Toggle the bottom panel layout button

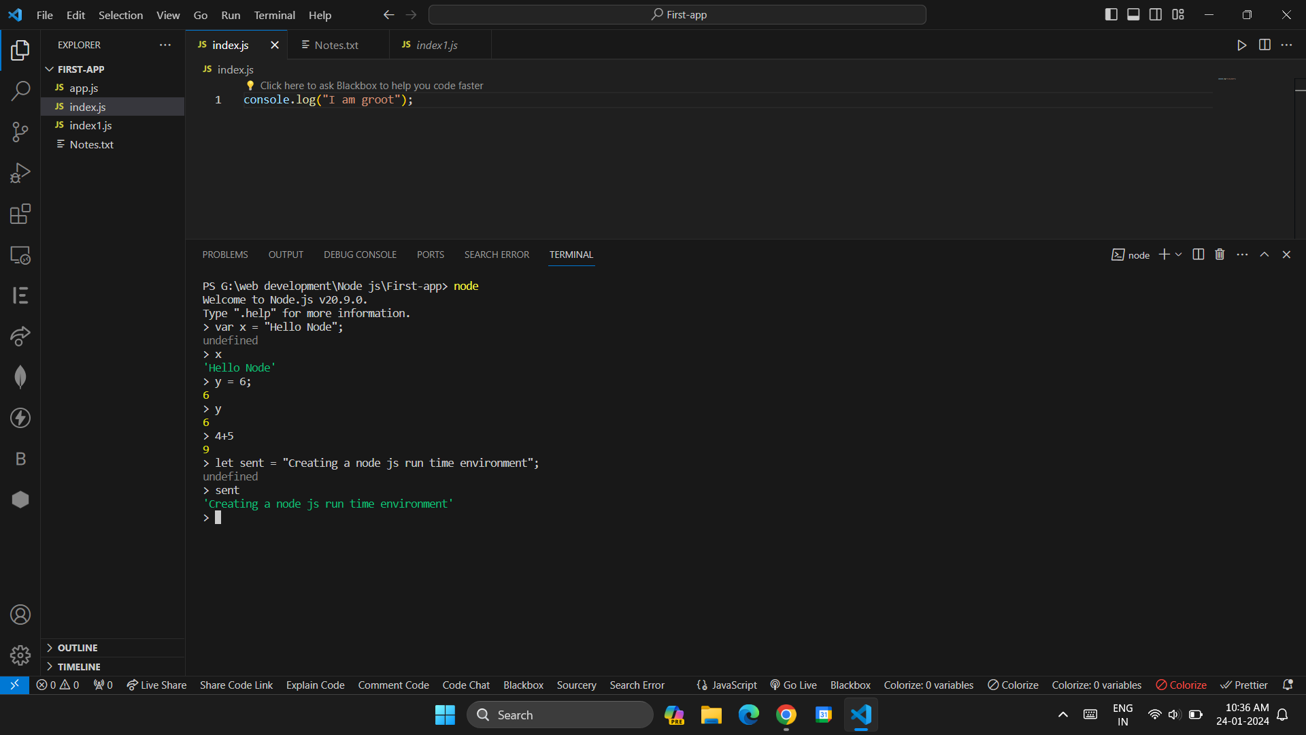[x=1133, y=14]
